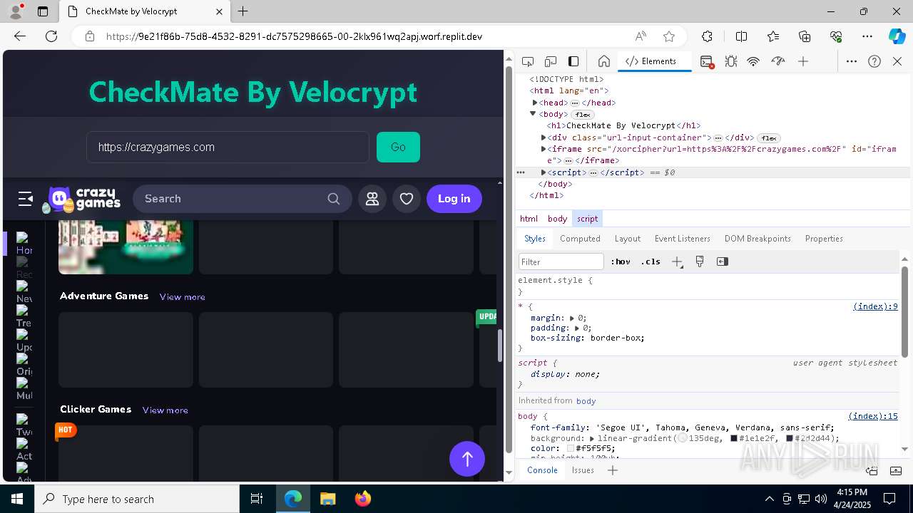Toggle the .cls element classes panel
913x513 pixels.
651,261
